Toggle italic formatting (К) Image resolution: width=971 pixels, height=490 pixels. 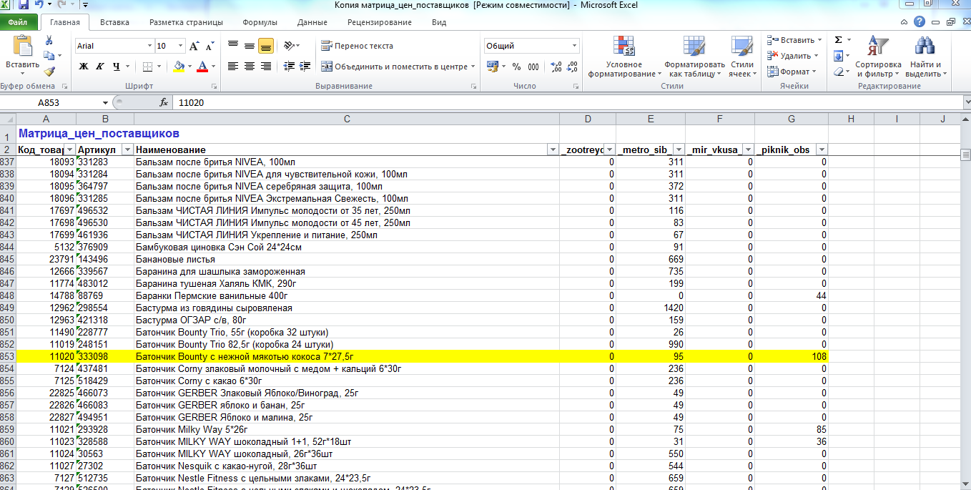point(100,67)
